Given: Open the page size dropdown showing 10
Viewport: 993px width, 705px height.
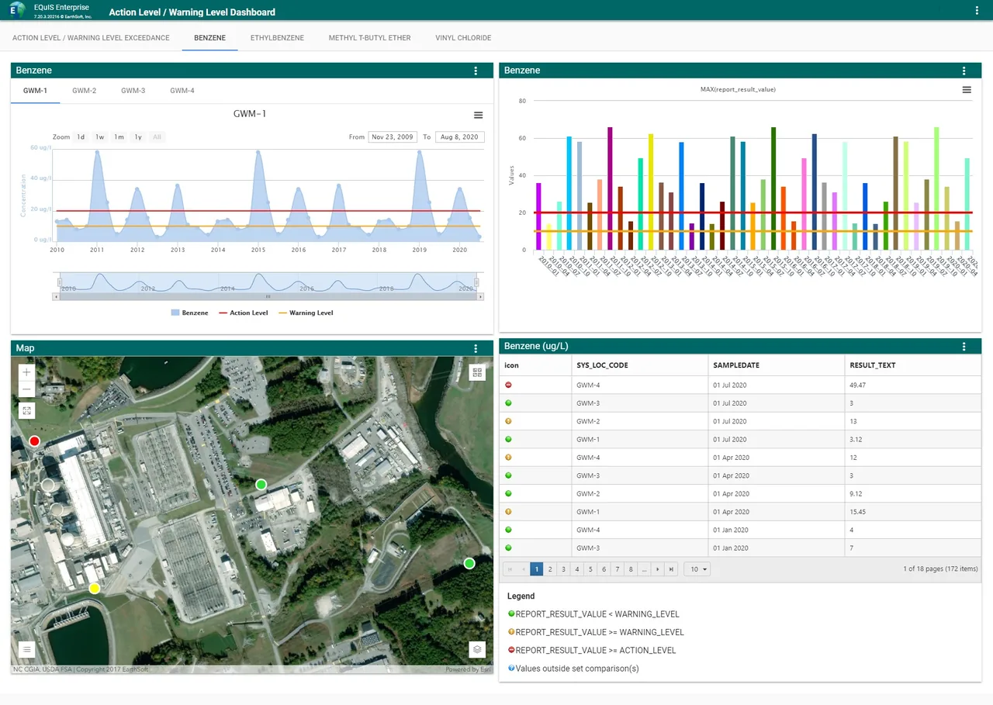Looking at the screenshot, I should (x=697, y=569).
